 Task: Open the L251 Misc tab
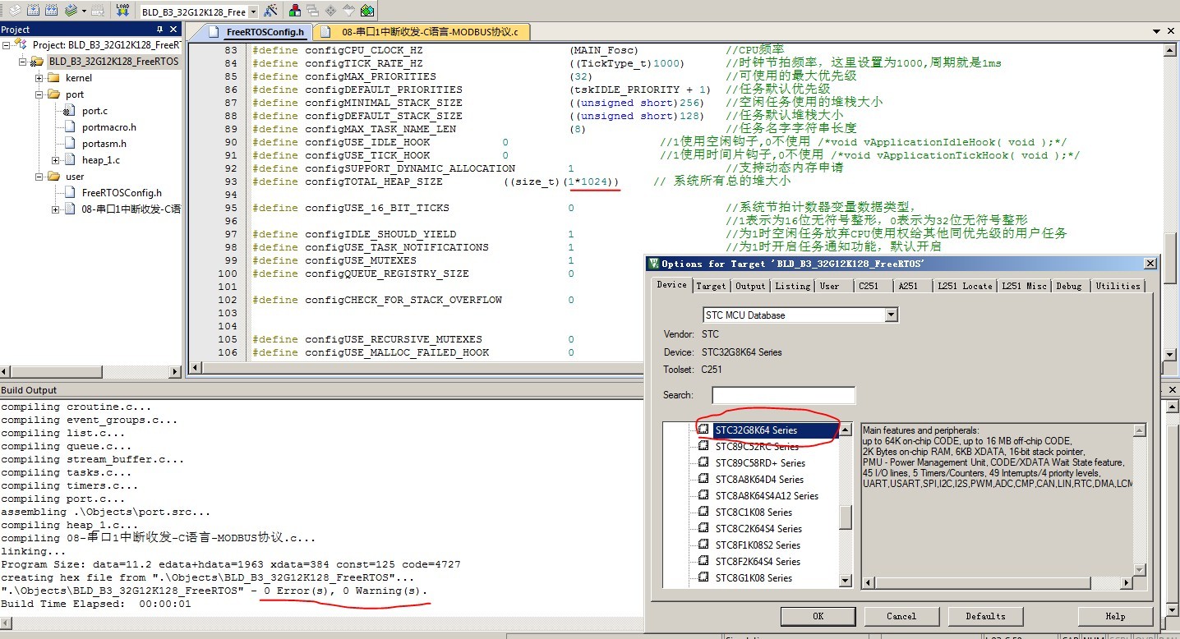[x=1024, y=286]
